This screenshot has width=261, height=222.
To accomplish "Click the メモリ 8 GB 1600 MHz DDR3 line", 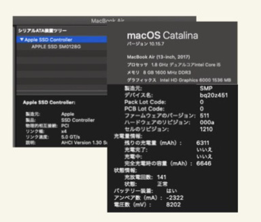I will click(159, 73).
